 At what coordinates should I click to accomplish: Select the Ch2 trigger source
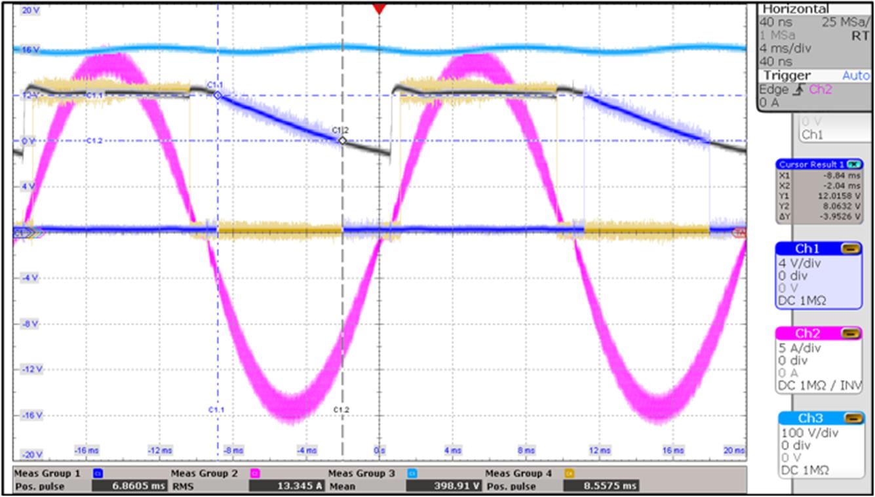point(821,90)
